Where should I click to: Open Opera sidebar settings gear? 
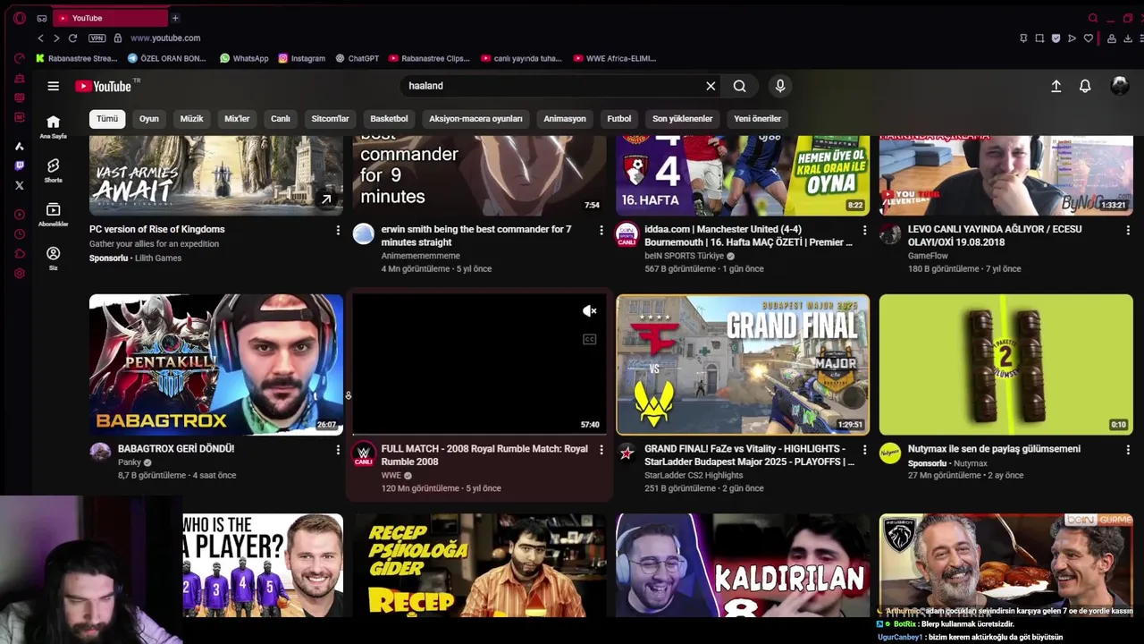point(20,274)
